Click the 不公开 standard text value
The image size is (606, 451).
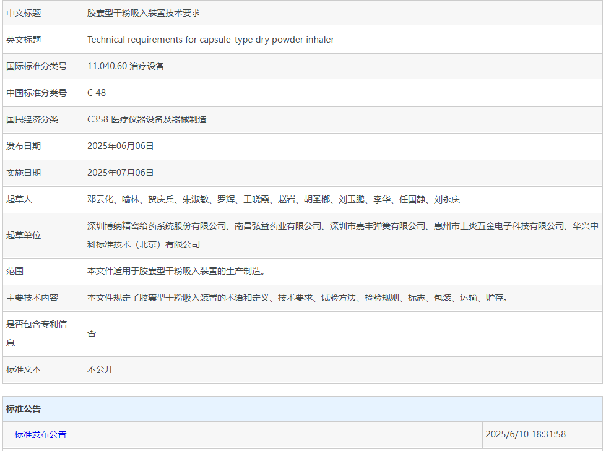100,369
